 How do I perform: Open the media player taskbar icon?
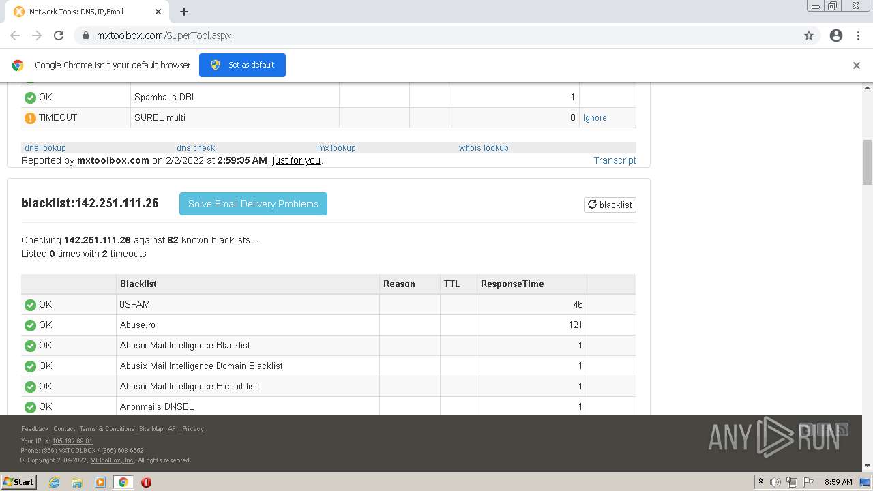100,482
